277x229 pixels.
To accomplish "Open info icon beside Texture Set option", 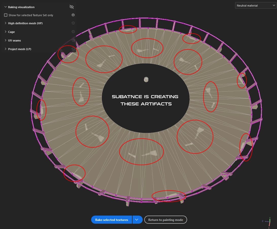I will pyautogui.click(x=73, y=15).
